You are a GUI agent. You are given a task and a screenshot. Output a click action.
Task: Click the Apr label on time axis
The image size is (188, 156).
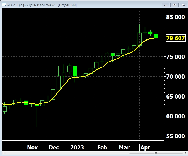click(145, 148)
